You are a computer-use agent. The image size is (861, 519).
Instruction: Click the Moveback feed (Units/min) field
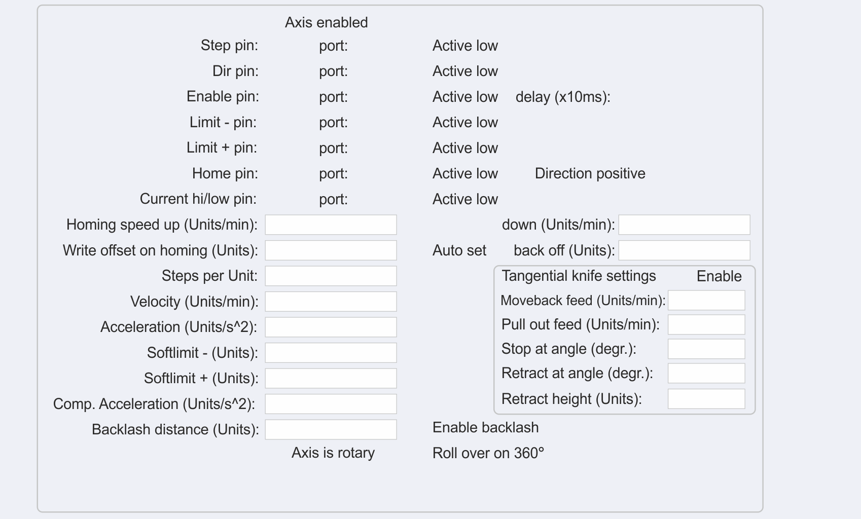tap(706, 300)
